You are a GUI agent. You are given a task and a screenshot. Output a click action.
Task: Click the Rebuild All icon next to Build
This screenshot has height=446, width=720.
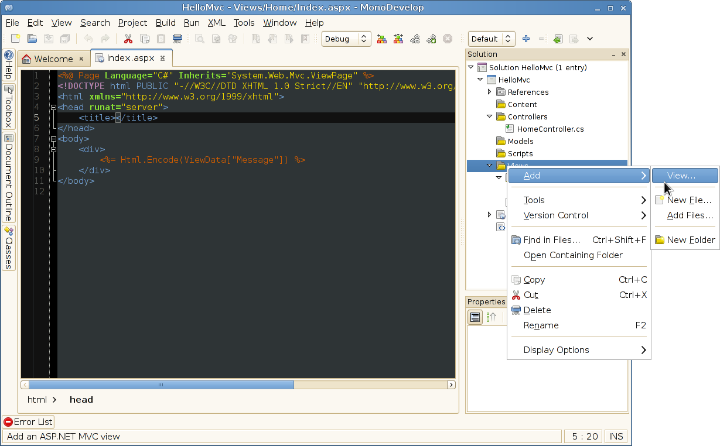click(398, 39)
